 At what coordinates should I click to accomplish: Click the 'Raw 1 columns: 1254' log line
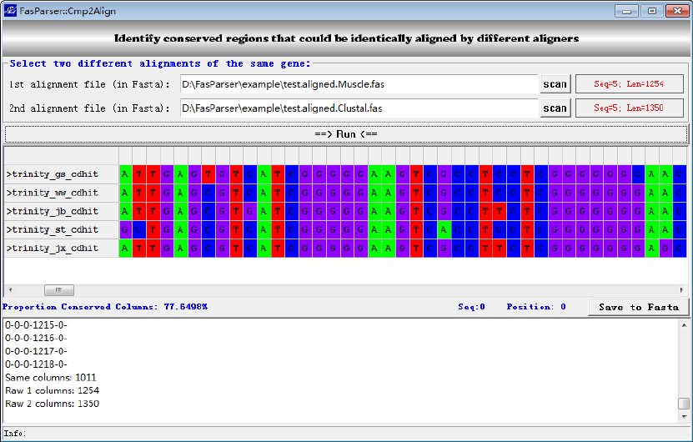(x=53, y=391)
